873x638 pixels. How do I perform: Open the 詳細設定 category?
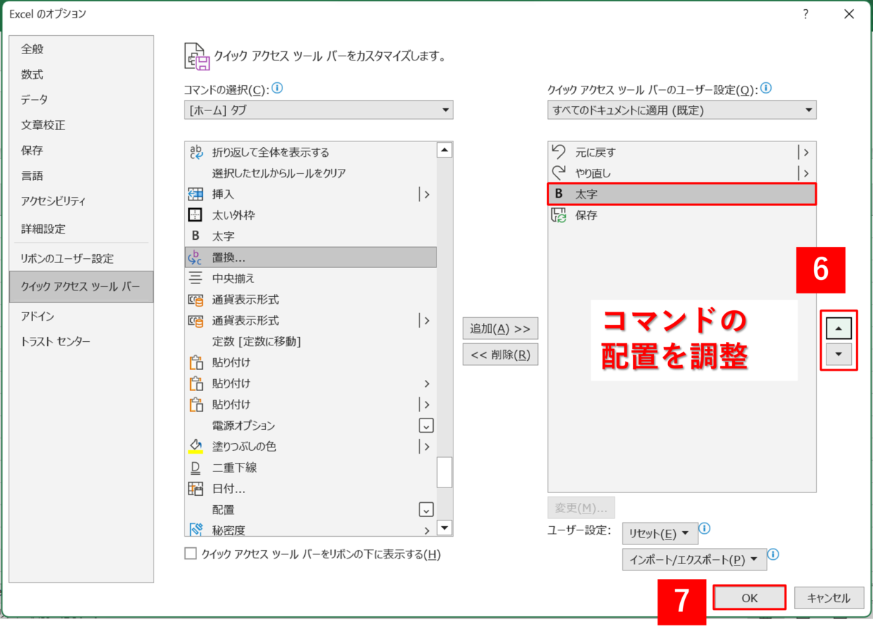click(x=82, y=229)
